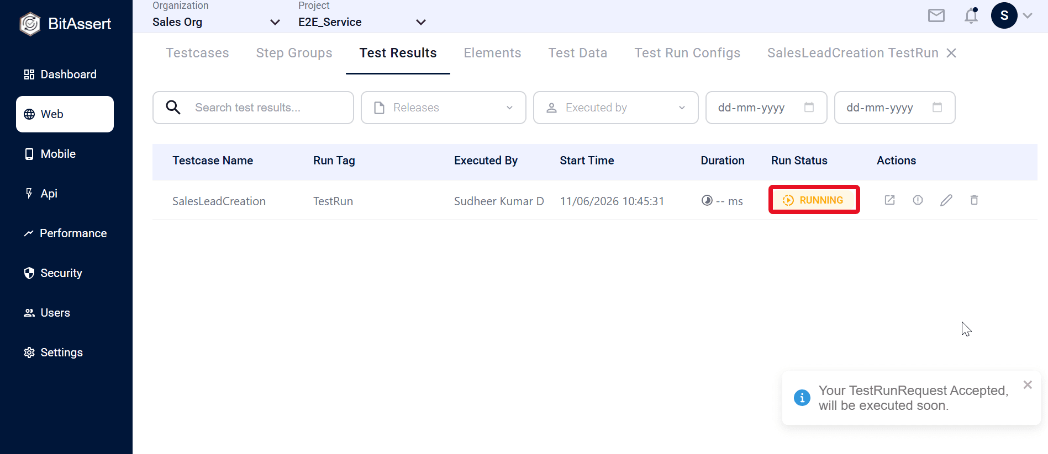Open Settings in the sidebar
This screenshot has width=1048, height=454.
(x=65, y=352)
